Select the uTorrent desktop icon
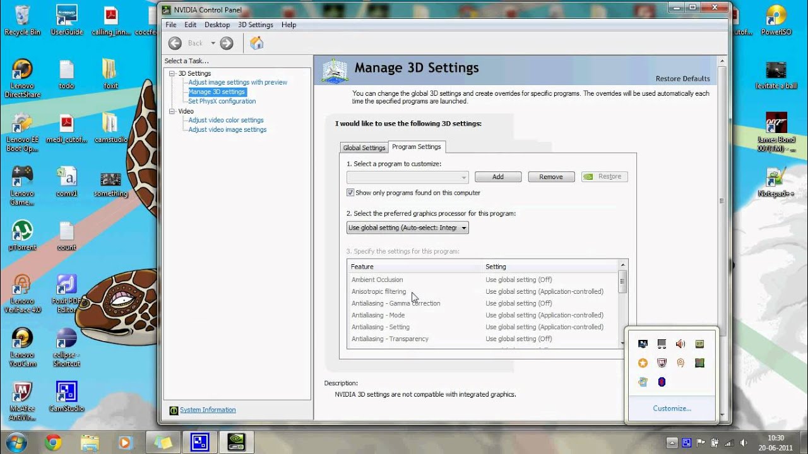 click(22, 235)
